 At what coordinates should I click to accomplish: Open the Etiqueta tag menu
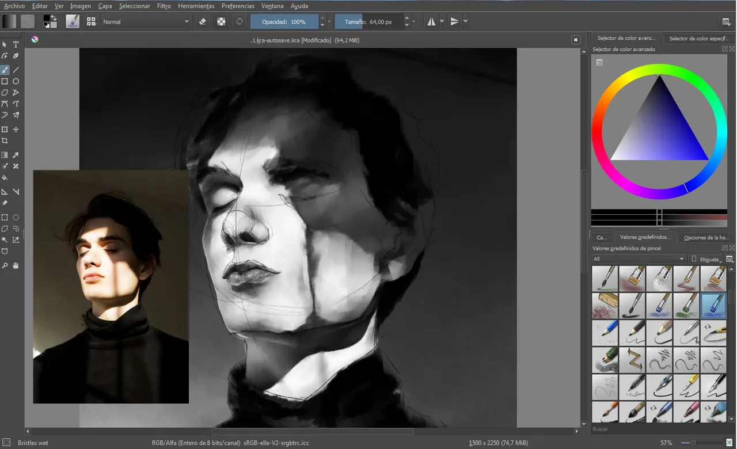click(x=706, y=259)
